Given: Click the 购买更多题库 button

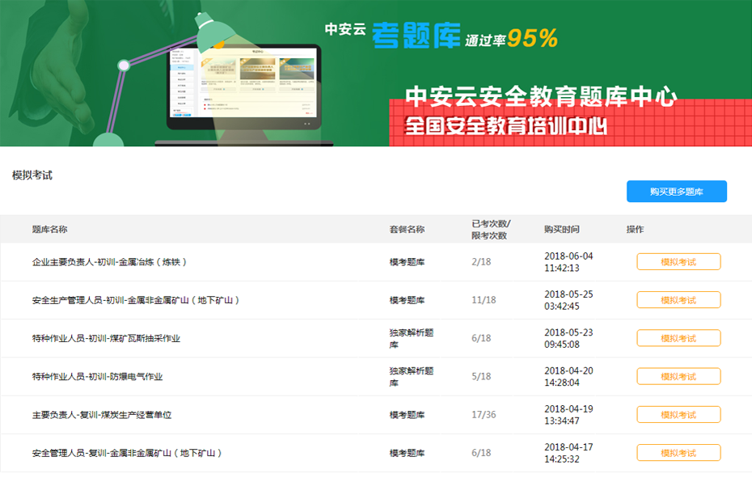Looking at the screenshot, I should (x=676, y=192).
